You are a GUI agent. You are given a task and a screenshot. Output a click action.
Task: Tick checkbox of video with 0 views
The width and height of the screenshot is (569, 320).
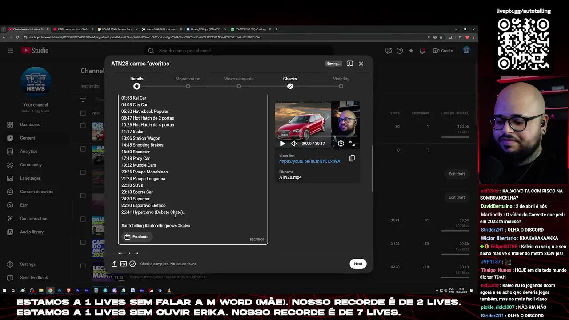click(x=83, y=149)
